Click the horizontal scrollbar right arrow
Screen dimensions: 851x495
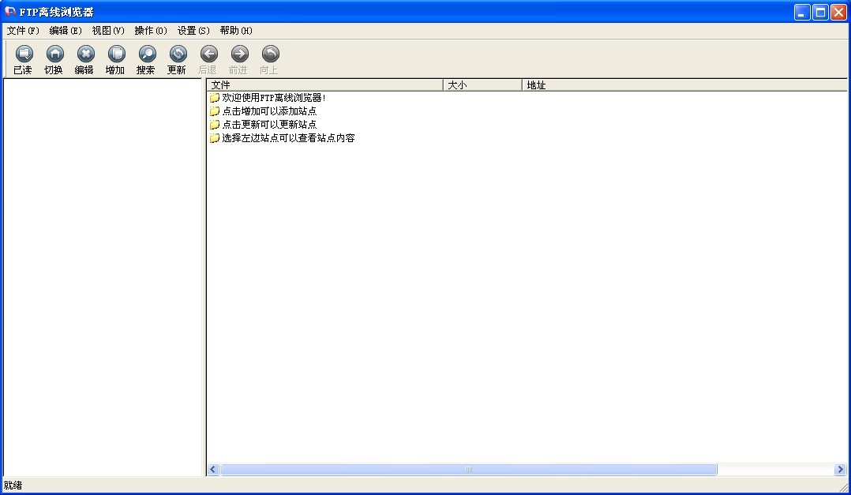[840, 470]
